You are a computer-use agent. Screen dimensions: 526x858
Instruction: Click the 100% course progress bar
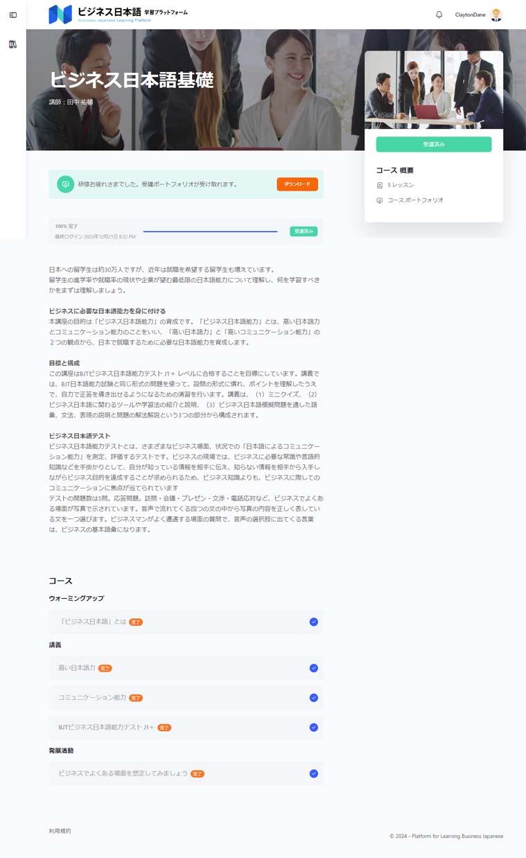pos(210,231)
